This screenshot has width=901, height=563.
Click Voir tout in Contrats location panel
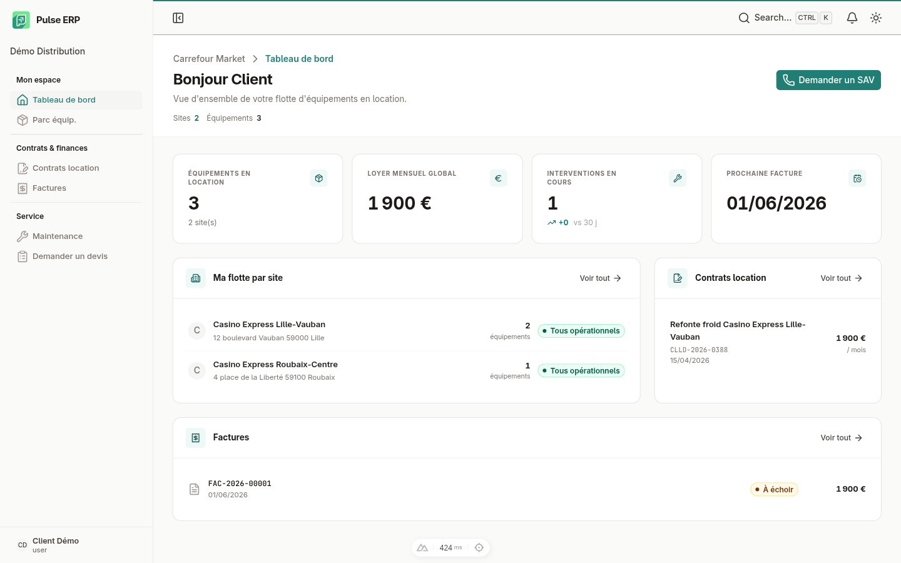click(842, 278)
